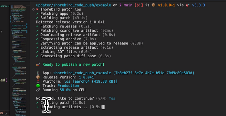The image size is (226, 116).
Task: Click the app name shorebird_code_push_example
Action: coord(82,73)
